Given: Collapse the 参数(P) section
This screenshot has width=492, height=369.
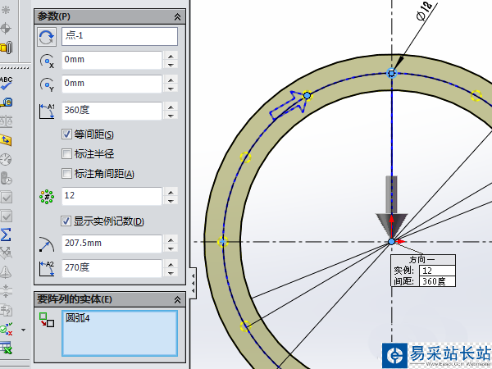Looking at the screenshot, I should [x=177, y=17].
